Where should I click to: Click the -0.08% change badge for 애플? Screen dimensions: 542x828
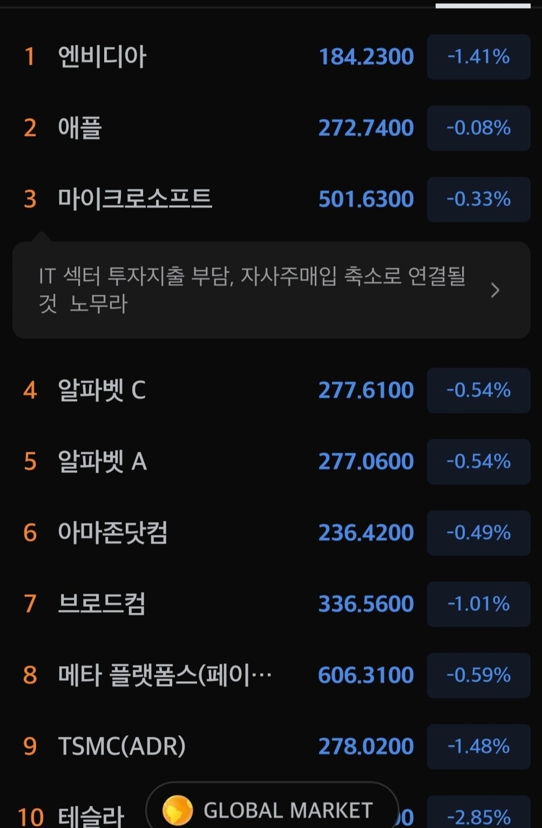pos(478,128)
